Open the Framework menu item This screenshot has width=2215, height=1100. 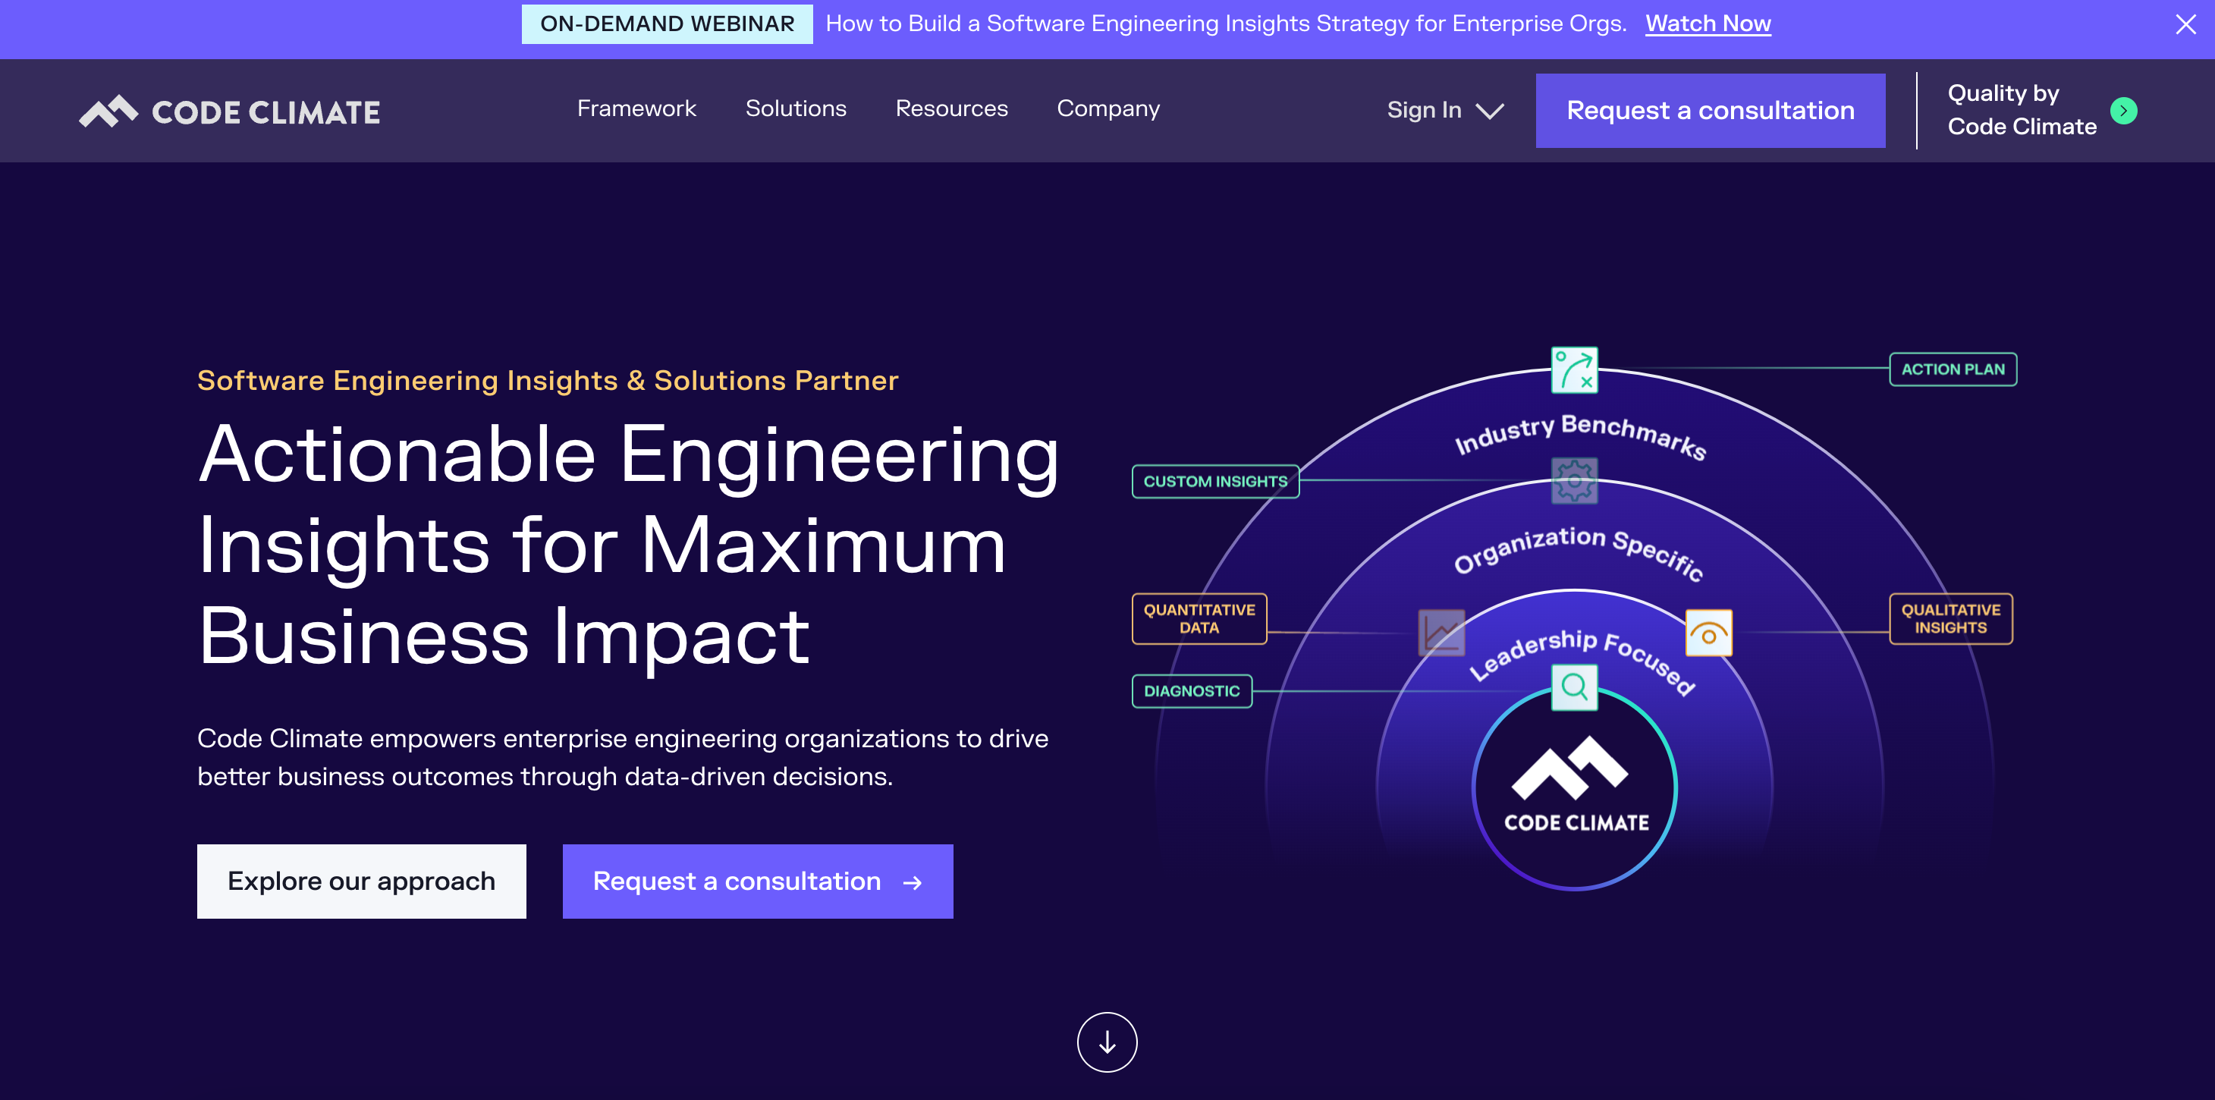[636, 109]
